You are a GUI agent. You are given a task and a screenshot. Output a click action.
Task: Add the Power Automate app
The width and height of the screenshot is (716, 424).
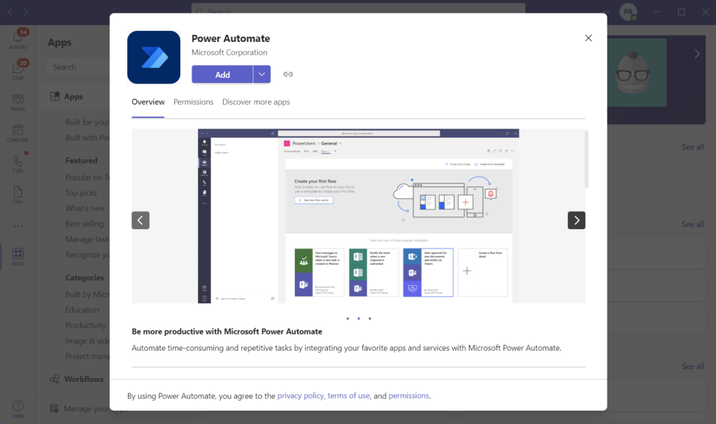tap(222, 74)
